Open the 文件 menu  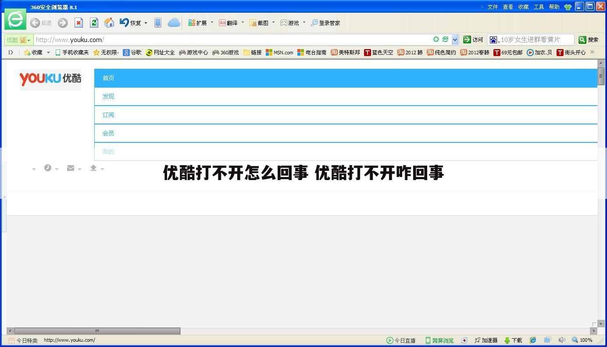click(493, 7)
